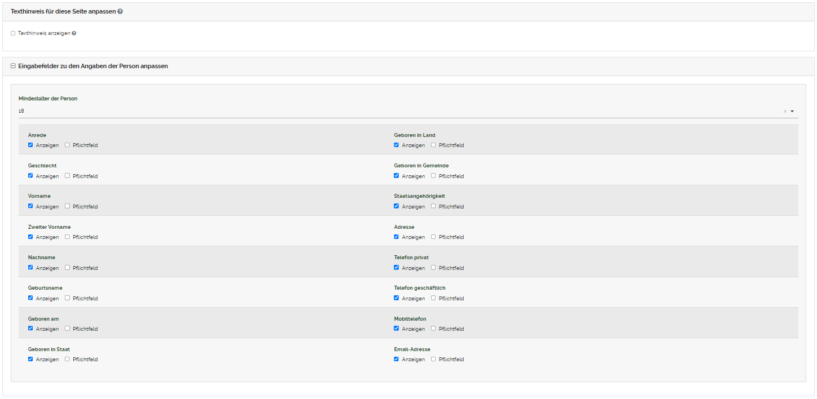Set Mobiltelefon as Pflichtfeld
The width and height of the screenshot is (817, 399).
click(x=433, y=329)
